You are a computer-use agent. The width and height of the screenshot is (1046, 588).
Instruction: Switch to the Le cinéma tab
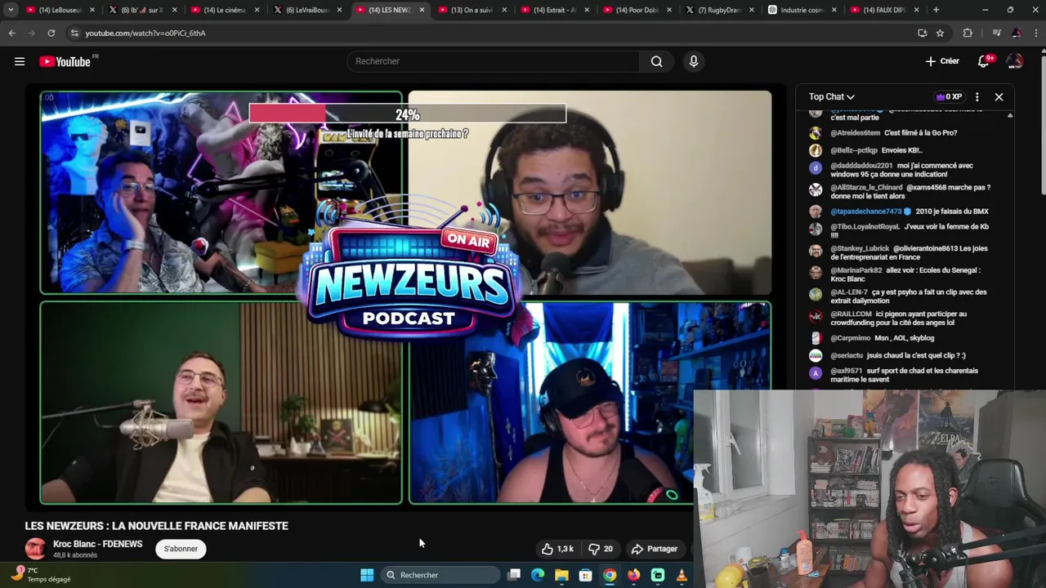pyautogui.click(x=224, y=10)
